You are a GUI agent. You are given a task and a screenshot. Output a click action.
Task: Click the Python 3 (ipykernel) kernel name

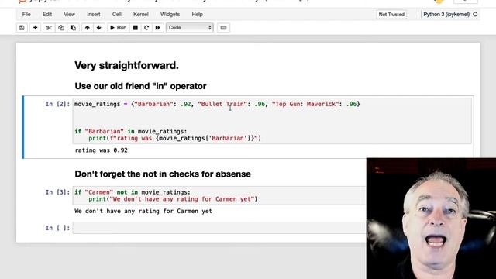coord(446,15)
